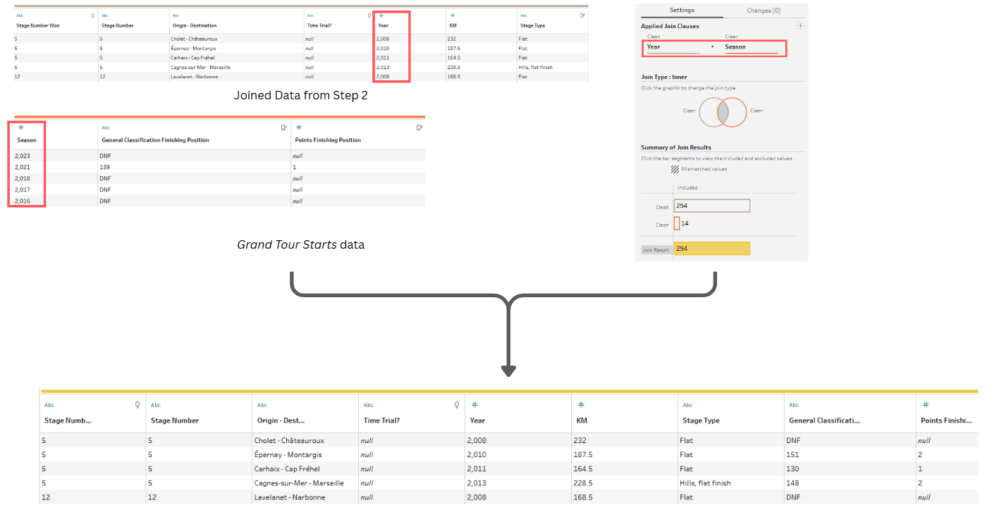987x510 pixels.
Task: Toggle the center overlap of the join Venn diagram
Action: pyautogui.click(x=723, y=111)
